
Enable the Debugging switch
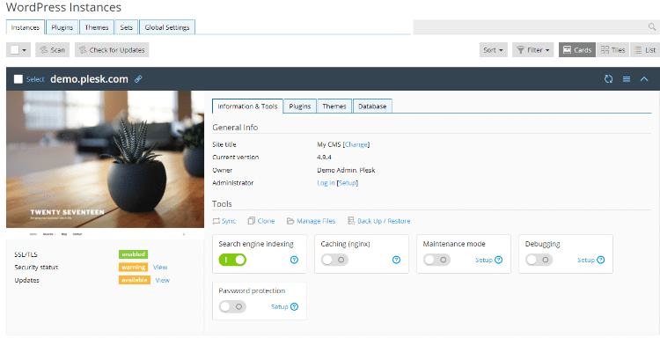(539, 260)
